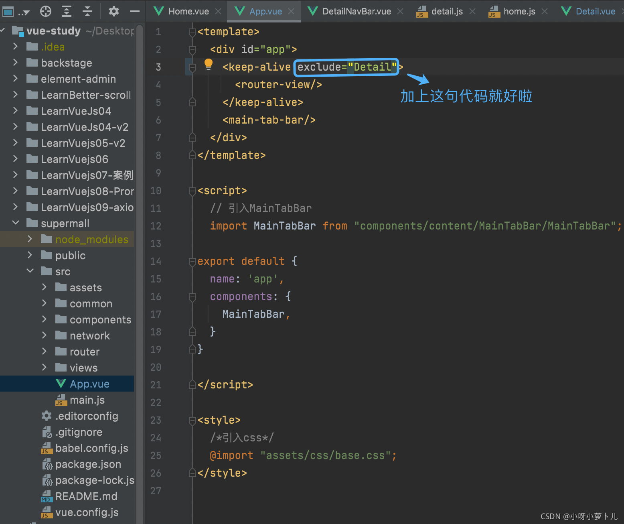Expand the components folder

pyautogui.click(x=44, y=319)
